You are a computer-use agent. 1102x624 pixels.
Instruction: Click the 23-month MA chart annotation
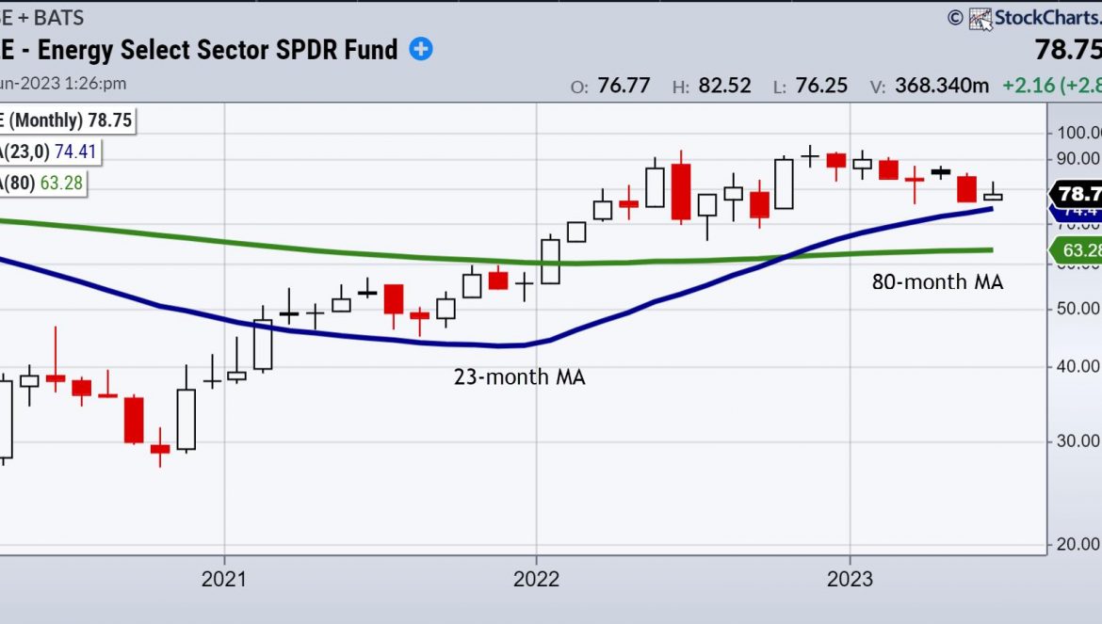pos(519,376)
